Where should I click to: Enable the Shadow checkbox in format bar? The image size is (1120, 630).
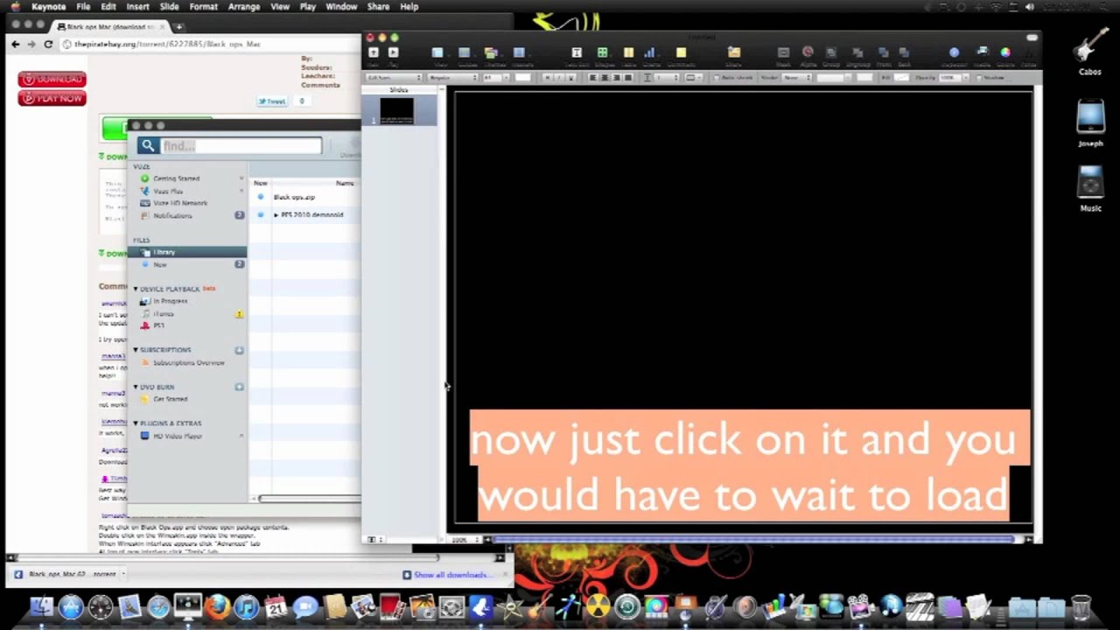(978, 77)
